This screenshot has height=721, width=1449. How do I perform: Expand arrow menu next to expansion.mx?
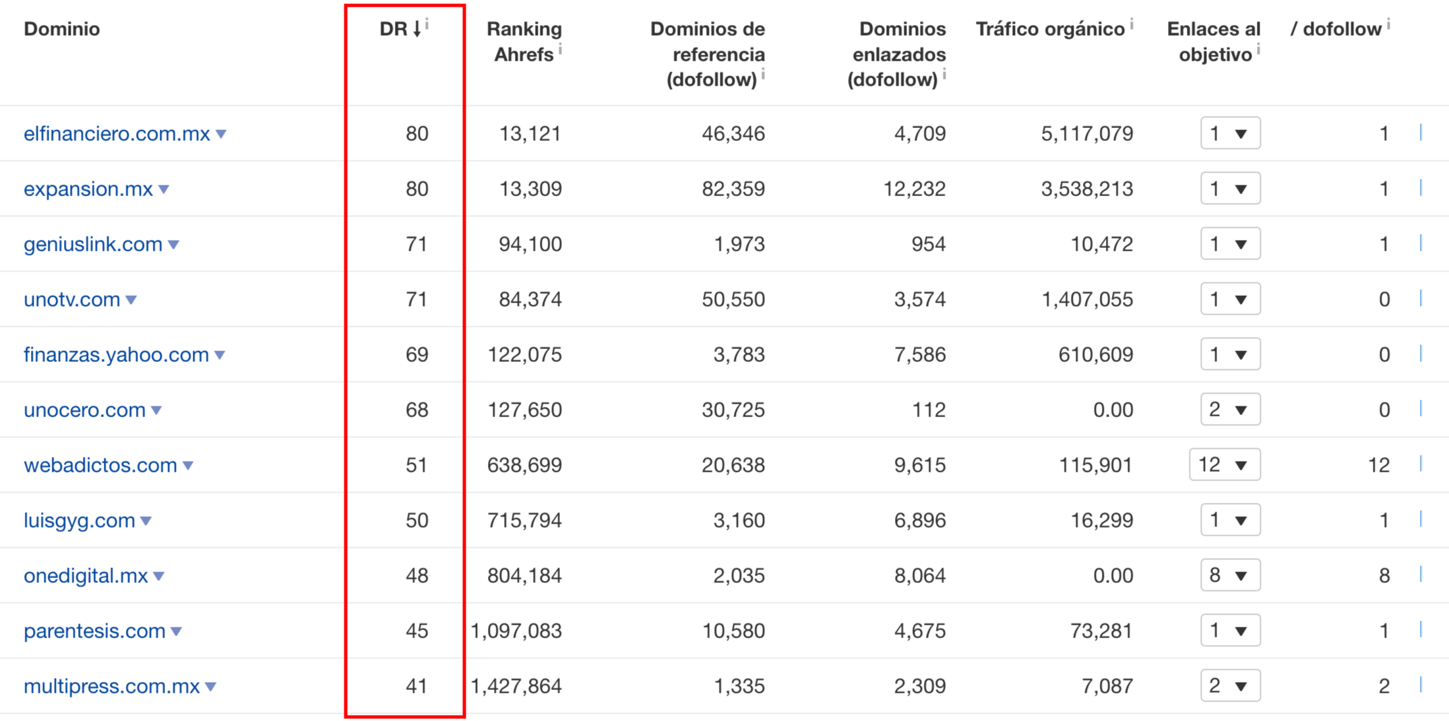click(164, 190)
